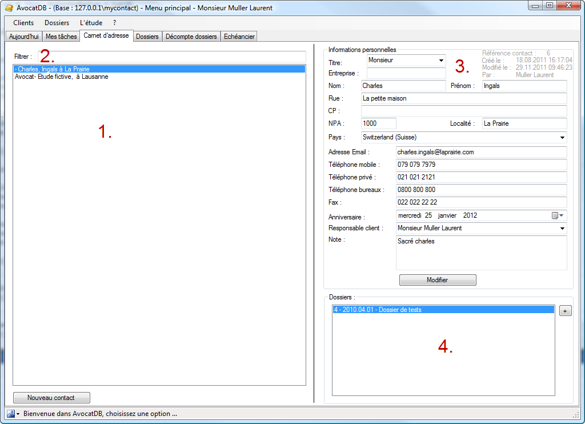This screenshot has width=585, height=424.
Task: Click the Modifier button
Action: point(437,280)
